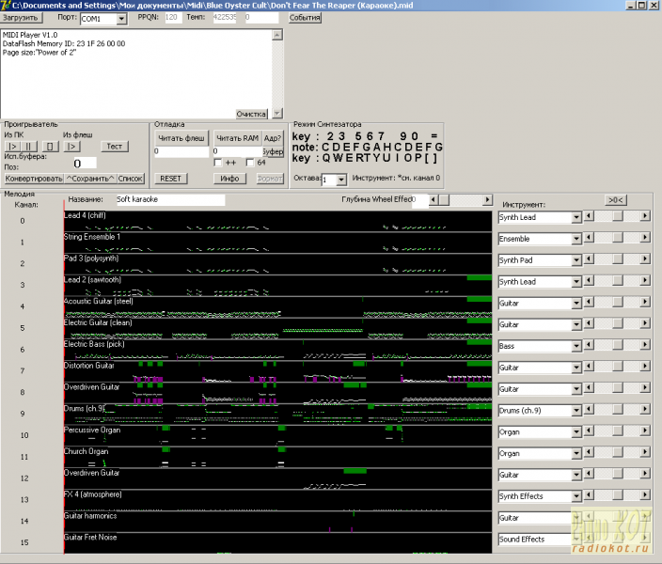Screen dimensions: 662x564
Task: Click the Читать флеш address input field
Action: 181,151
